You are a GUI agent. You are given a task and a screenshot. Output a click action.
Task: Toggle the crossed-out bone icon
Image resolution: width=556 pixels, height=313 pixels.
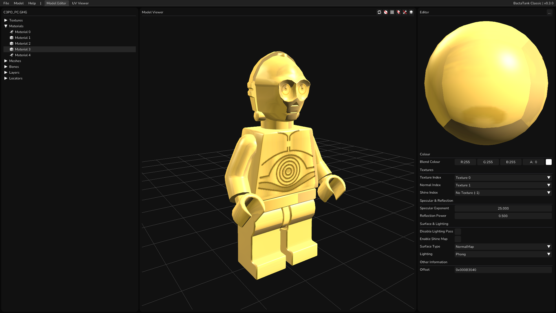[405, 12]
